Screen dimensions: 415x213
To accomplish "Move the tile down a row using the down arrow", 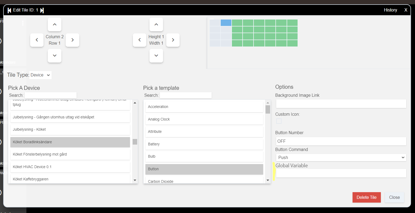I will click(x=54, y=56).
